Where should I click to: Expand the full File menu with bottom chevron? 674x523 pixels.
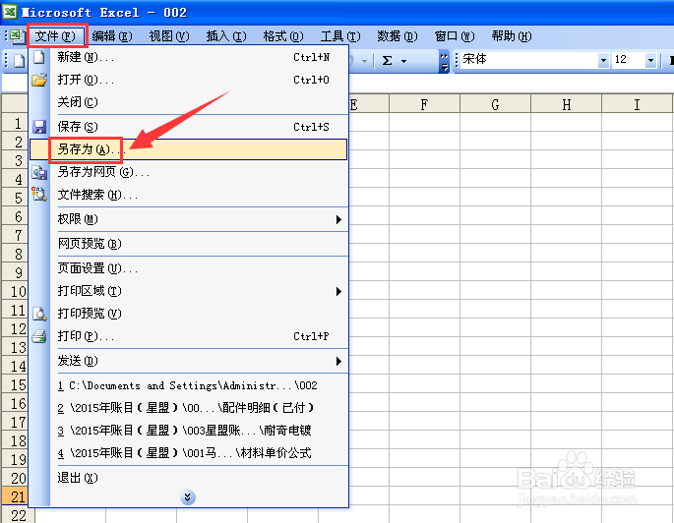click(x=188, y=497)
